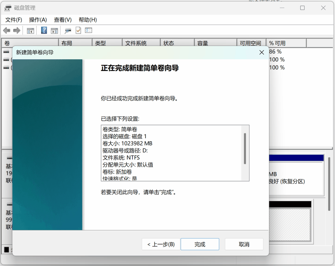
Task: Open the 查看(V) menu
Action: click(63, 20)
